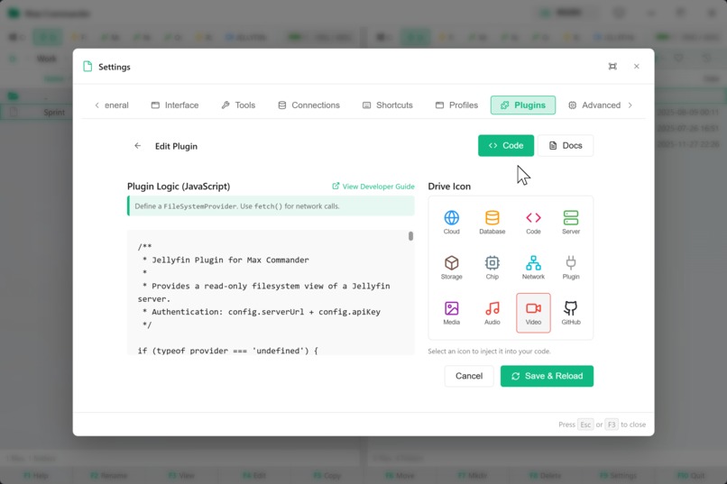Click the 'Jellyfin Plugin for Max Commander' comment line
This screenshot has width=727, height=484.
click(225, 260)
